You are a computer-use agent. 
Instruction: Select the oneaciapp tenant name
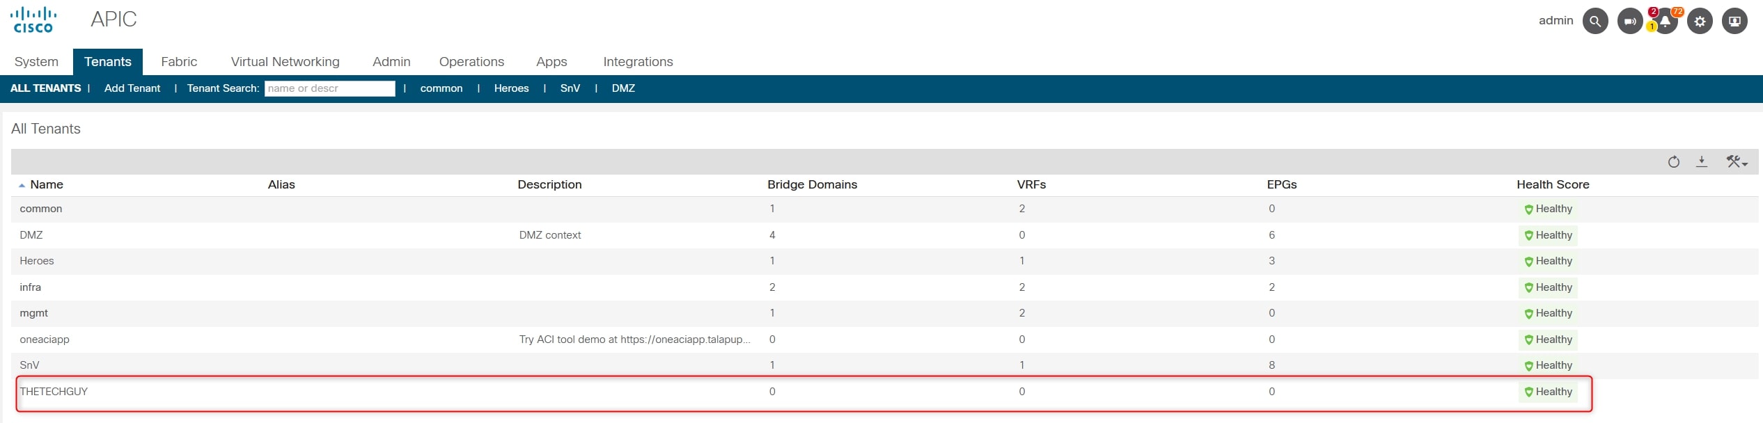click(x=45, y=340)
